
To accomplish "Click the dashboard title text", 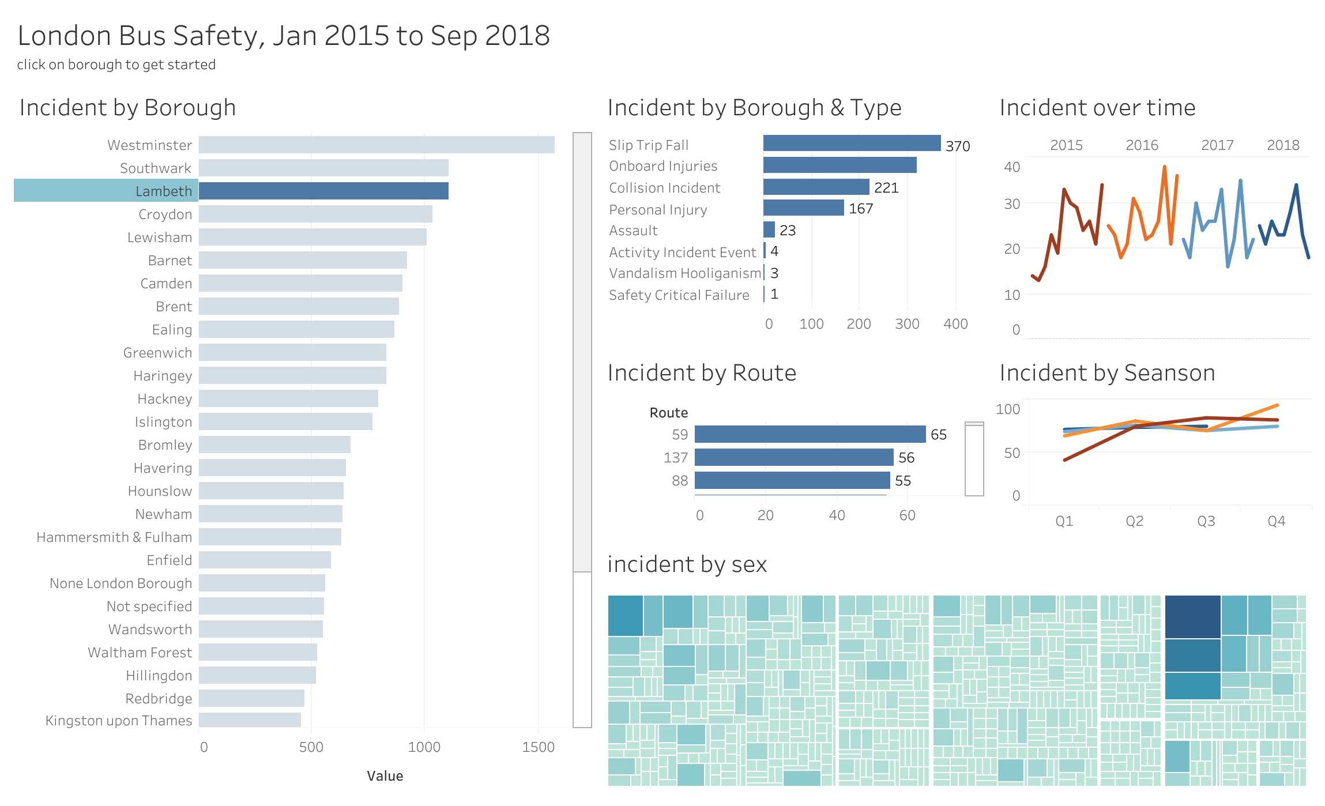I will click(284, 36).
